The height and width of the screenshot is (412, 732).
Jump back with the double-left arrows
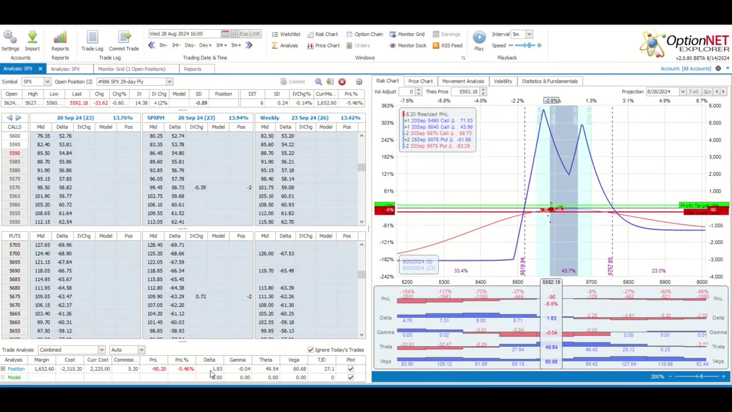pyautogui.click(x=152, y=45)
